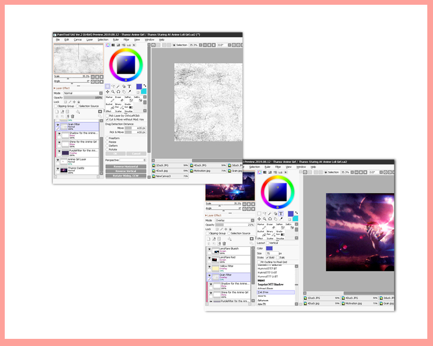Screen dimensions: 433x346
Task: Click the color wheel mode icon in upper window
Action: (x=108, y=45)
